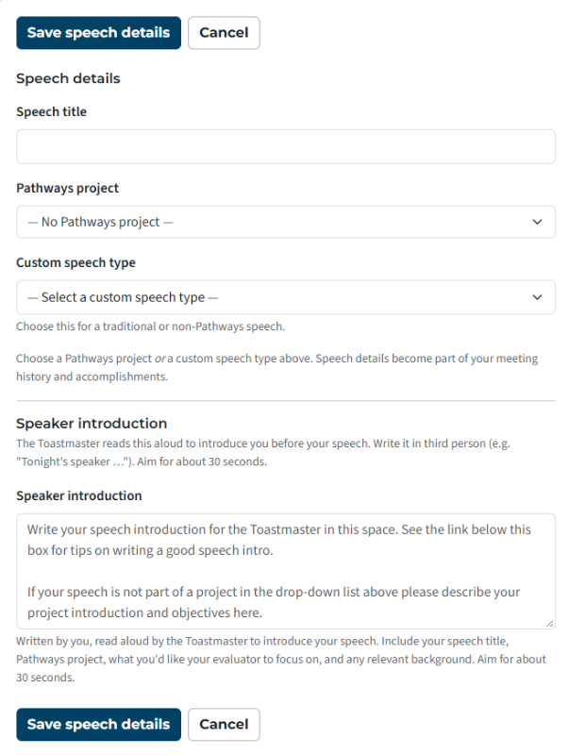Open the Custom speech type dropdown

tap(286, 297)
